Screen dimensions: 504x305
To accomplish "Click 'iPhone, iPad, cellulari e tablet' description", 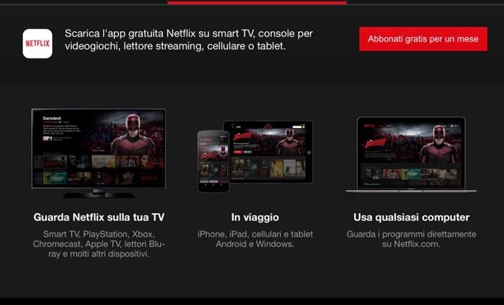I will 255,239.
